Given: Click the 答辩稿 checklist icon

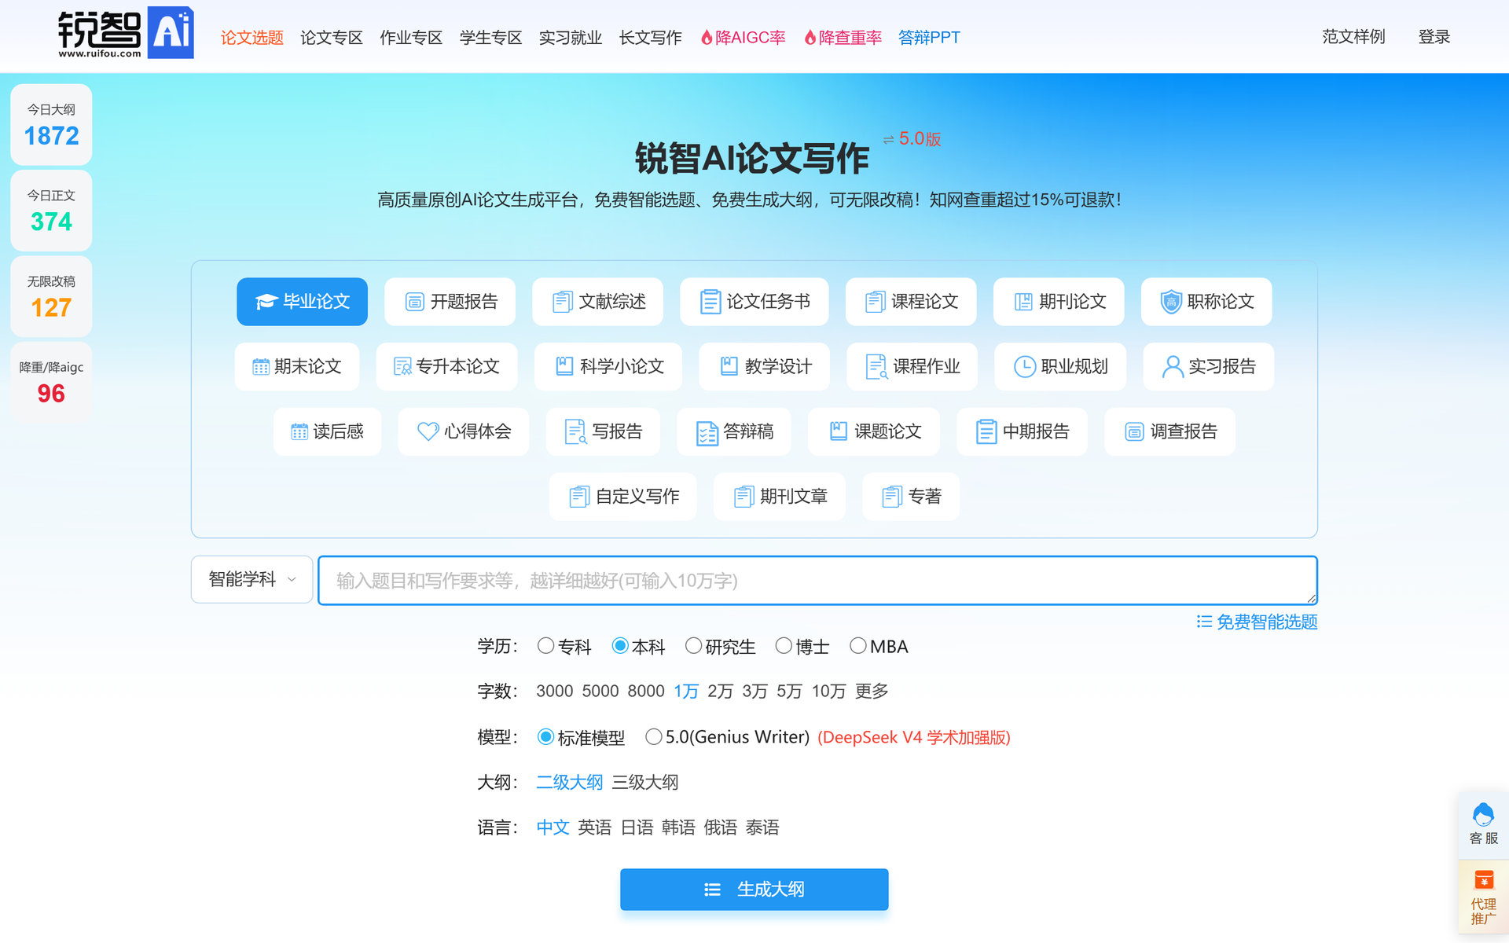Looking at the screenshot, I should coord(707,433).
